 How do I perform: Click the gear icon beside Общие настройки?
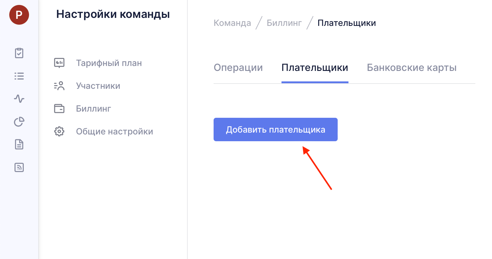59,131
